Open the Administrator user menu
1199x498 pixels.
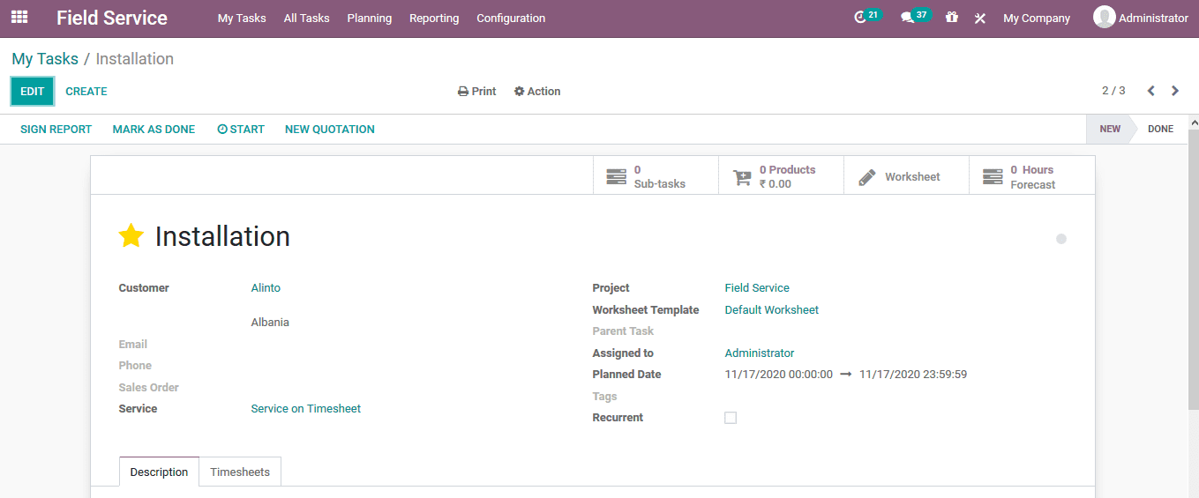pos(1141,18)
